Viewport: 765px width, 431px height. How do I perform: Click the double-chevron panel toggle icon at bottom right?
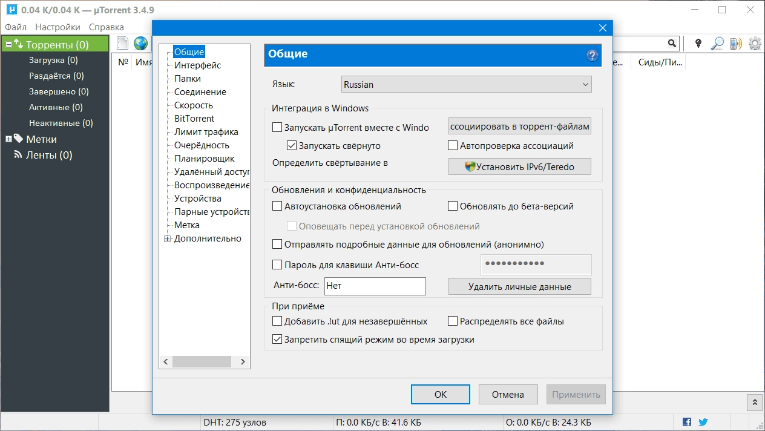coord(754,402)
